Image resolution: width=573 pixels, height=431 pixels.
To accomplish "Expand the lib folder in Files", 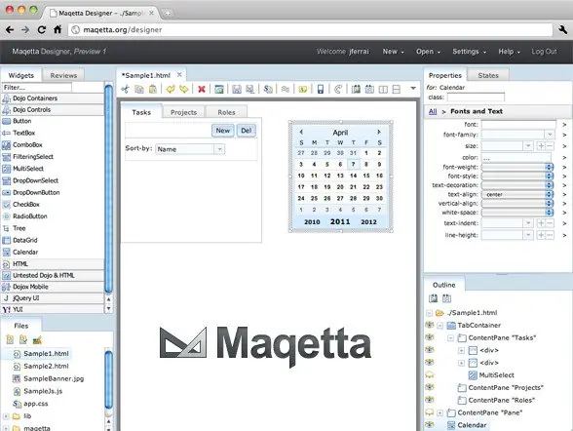I will (6, 416).
